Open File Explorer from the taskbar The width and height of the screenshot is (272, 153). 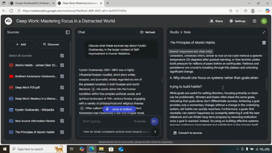coord(101,149)
